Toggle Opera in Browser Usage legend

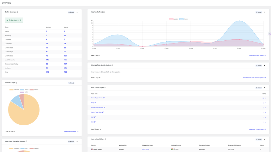click(24, 90)
